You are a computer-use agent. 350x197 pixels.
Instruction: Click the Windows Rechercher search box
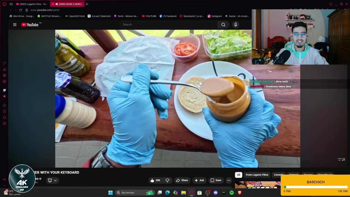tap(135, 193)
